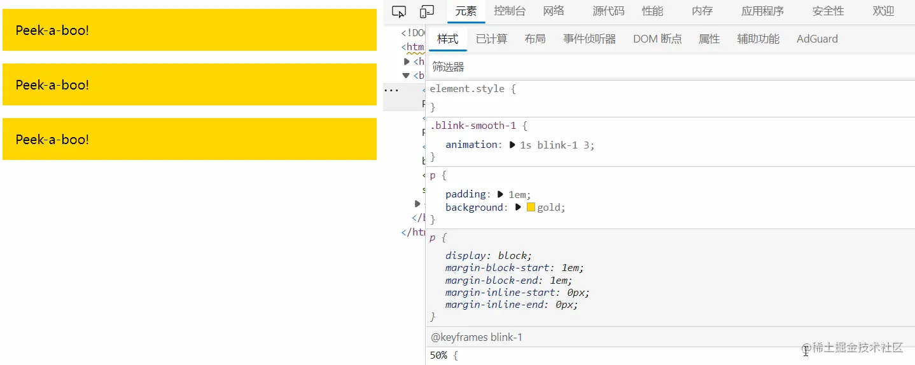Open the 源代码 tab
Viewport: 915px width, 365px height.
click(x=608, y=11)
